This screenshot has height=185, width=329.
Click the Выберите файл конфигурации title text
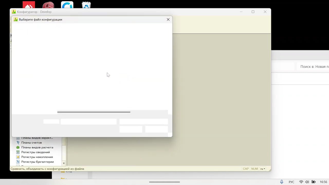pos(40,20)
